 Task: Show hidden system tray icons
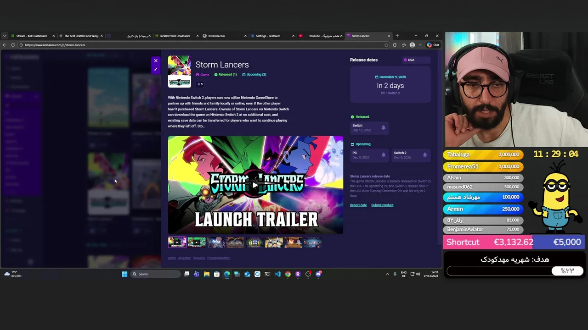(x=387, y=274)
